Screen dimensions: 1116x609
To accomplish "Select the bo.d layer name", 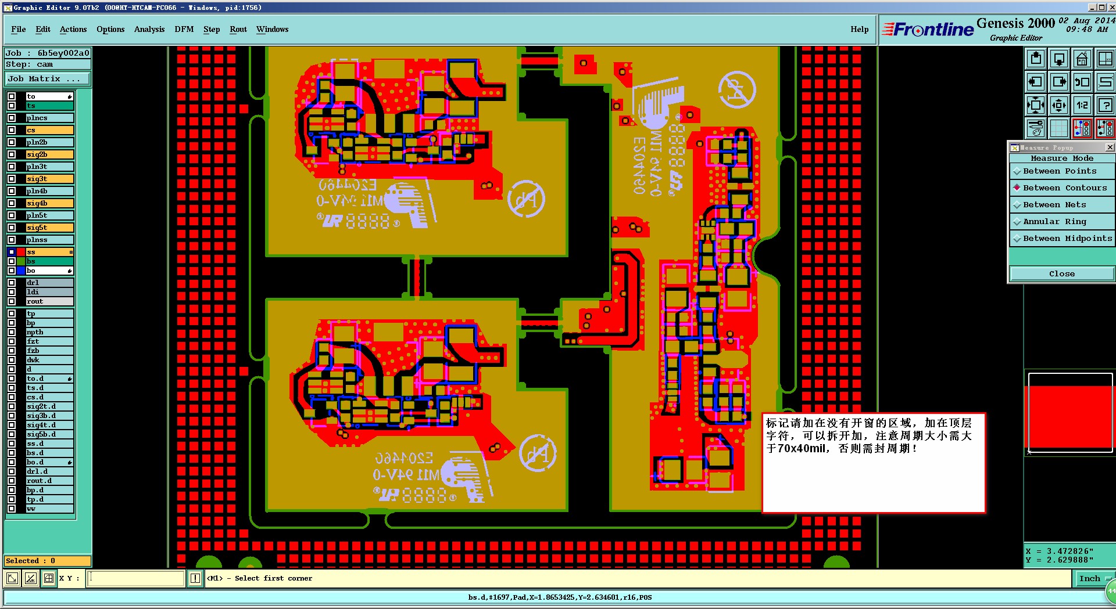I will [50, 462].
